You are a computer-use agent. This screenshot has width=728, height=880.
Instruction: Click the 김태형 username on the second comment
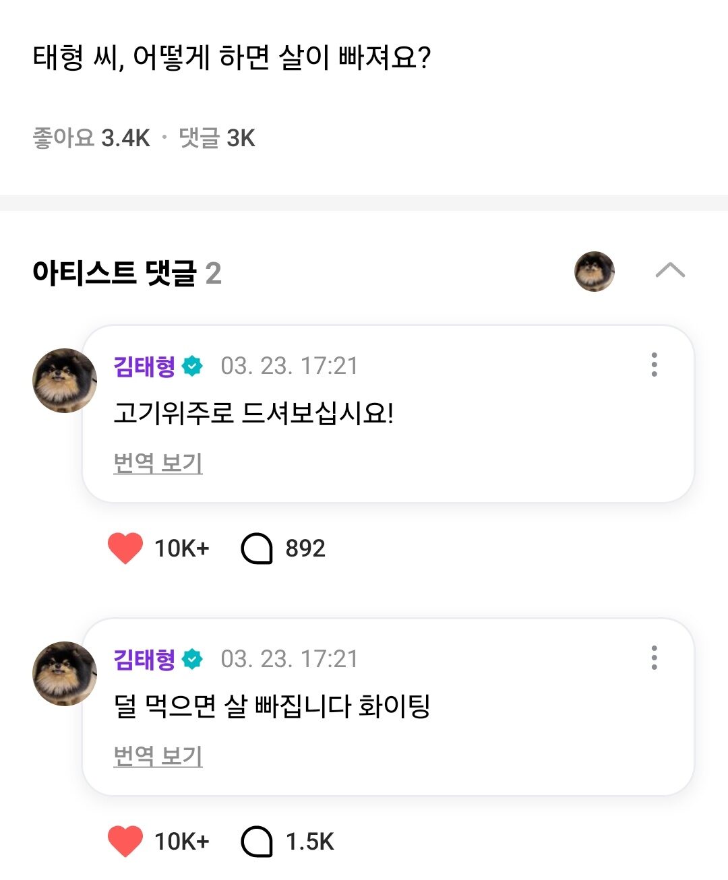144,659
